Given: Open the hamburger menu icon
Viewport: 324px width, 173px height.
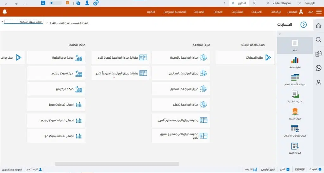Looking at the screenshot, I should coord(319,12).
